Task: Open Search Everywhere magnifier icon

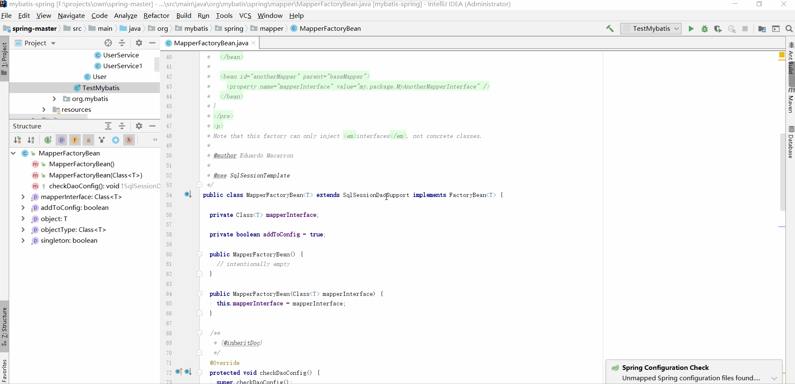Action: pos(789,29)
